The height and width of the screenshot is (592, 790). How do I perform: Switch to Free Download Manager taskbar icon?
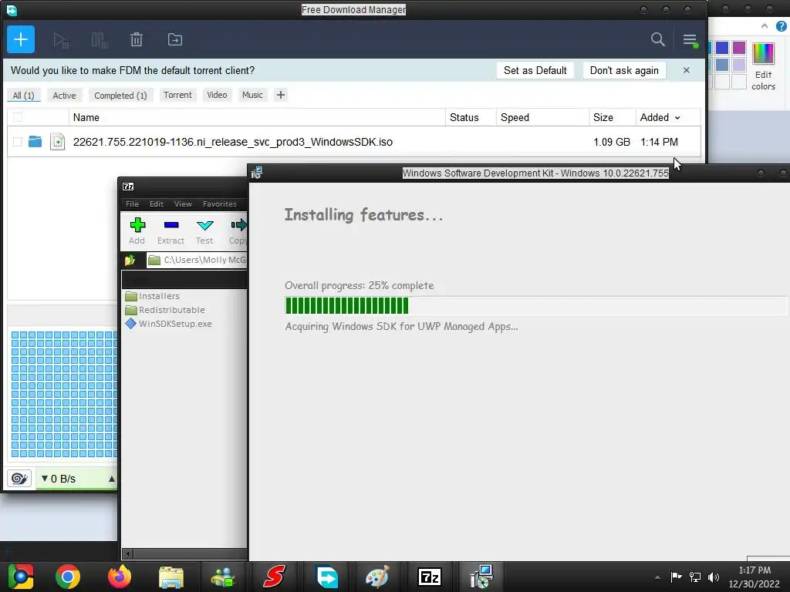pyautogui.click(x=326, y=577)
